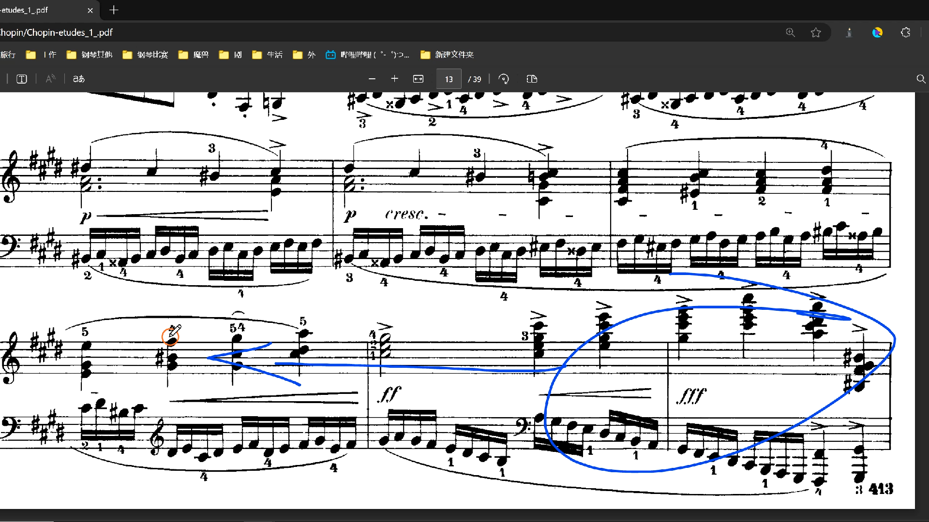Close the etudes_1_.pdf tab
Image resolution: width=929 pixels, height=522 pixels.
pos(90,10)
